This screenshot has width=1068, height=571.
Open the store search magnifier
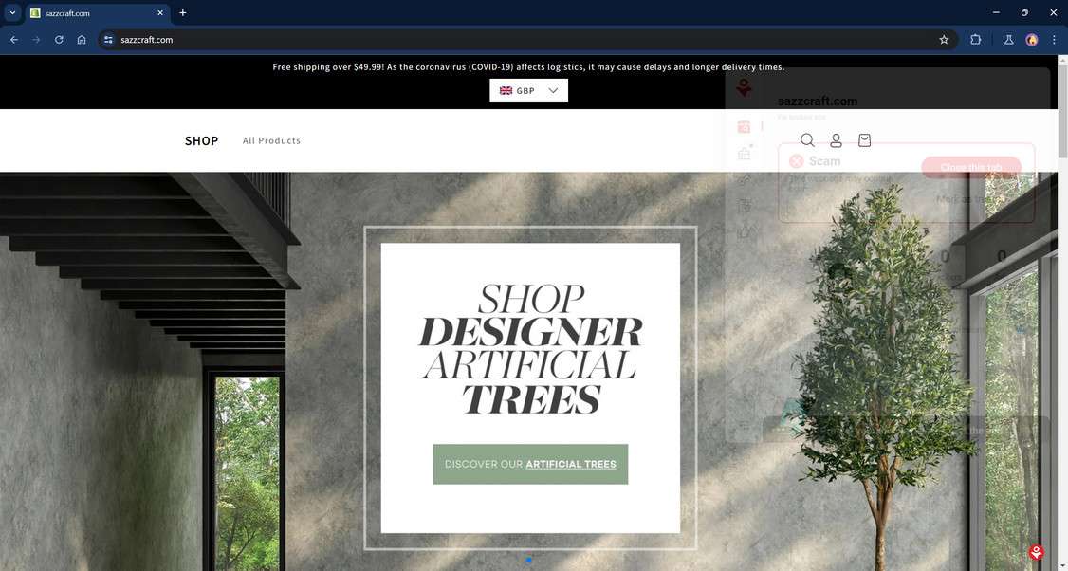pos(807,139)
